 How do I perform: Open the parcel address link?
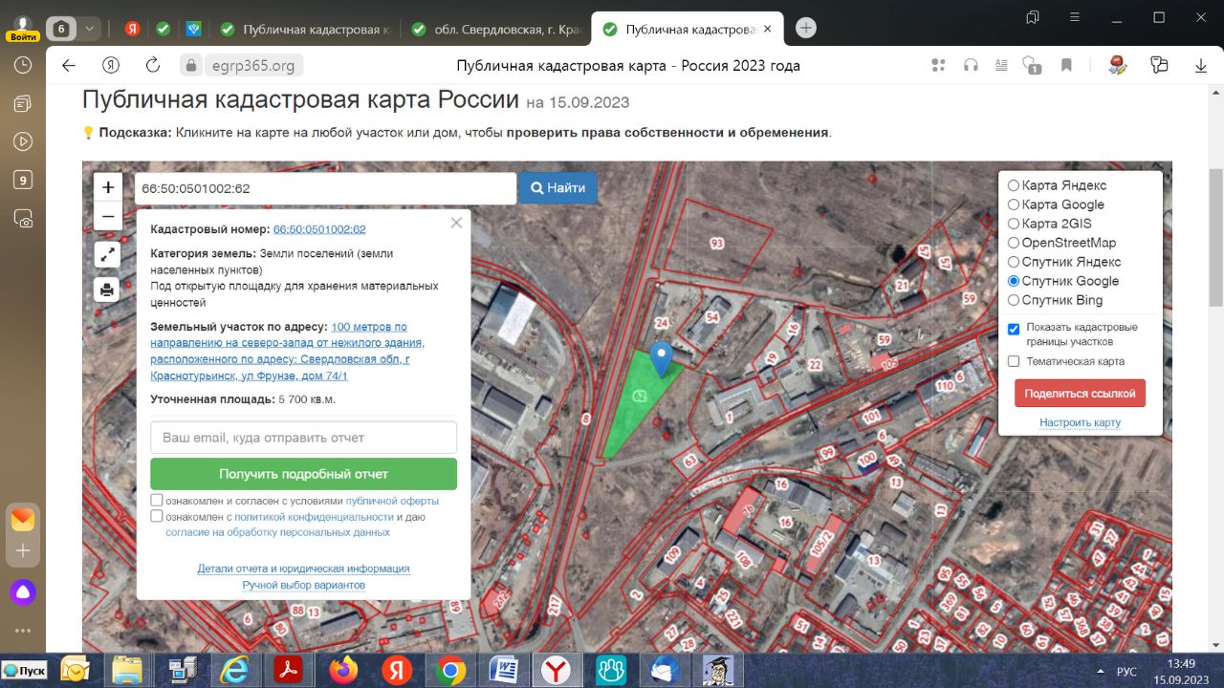[288, 352]
